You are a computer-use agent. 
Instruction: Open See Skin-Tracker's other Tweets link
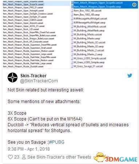[x=59, y=157]
